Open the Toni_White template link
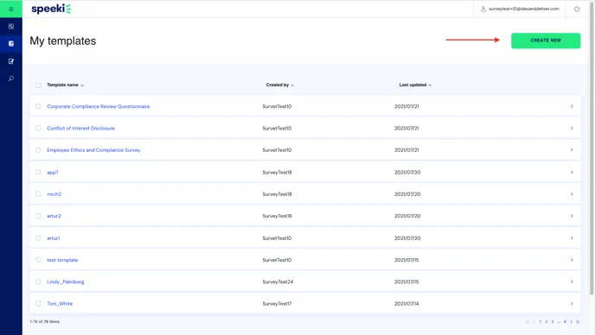 coord(60,304)
